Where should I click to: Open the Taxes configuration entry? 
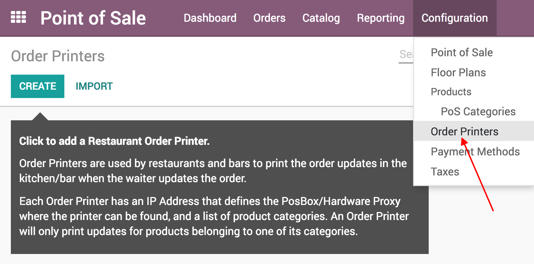click(x=445, y=171)
